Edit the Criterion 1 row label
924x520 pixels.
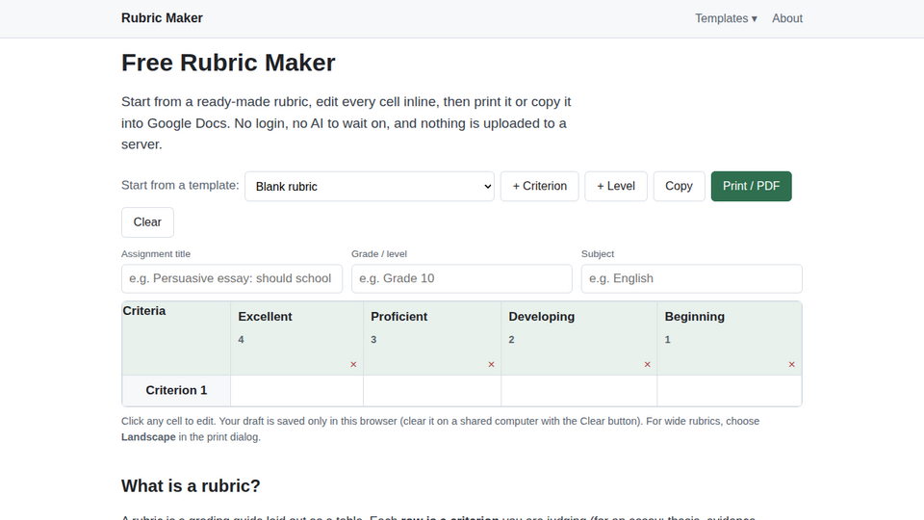tap(176, 390)
